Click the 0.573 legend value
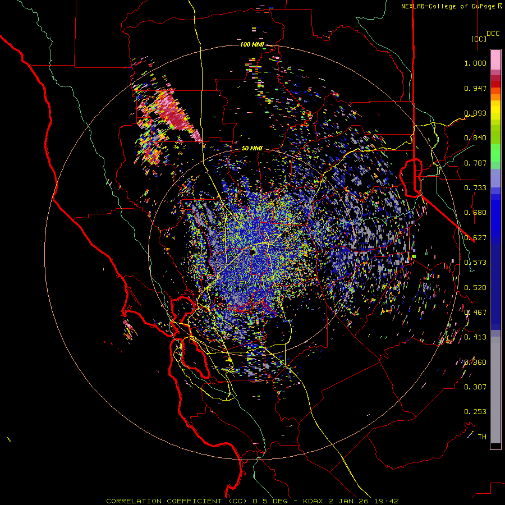 click(x=475, y=263)
